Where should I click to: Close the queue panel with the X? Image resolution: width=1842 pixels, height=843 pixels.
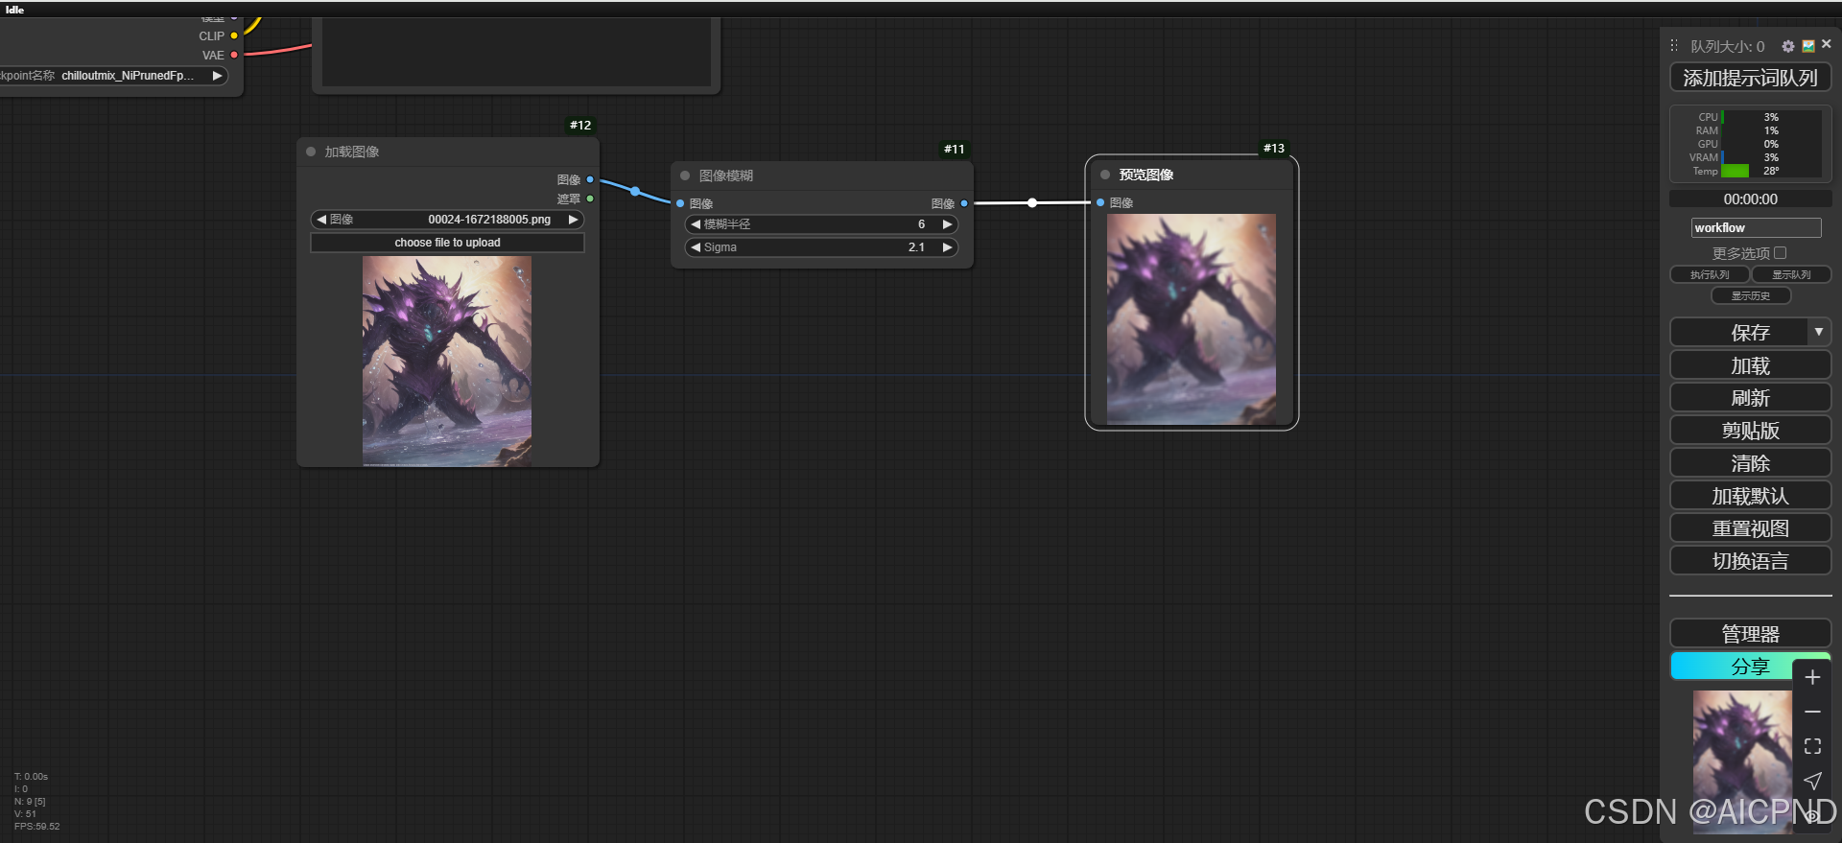pos(1826,44)
